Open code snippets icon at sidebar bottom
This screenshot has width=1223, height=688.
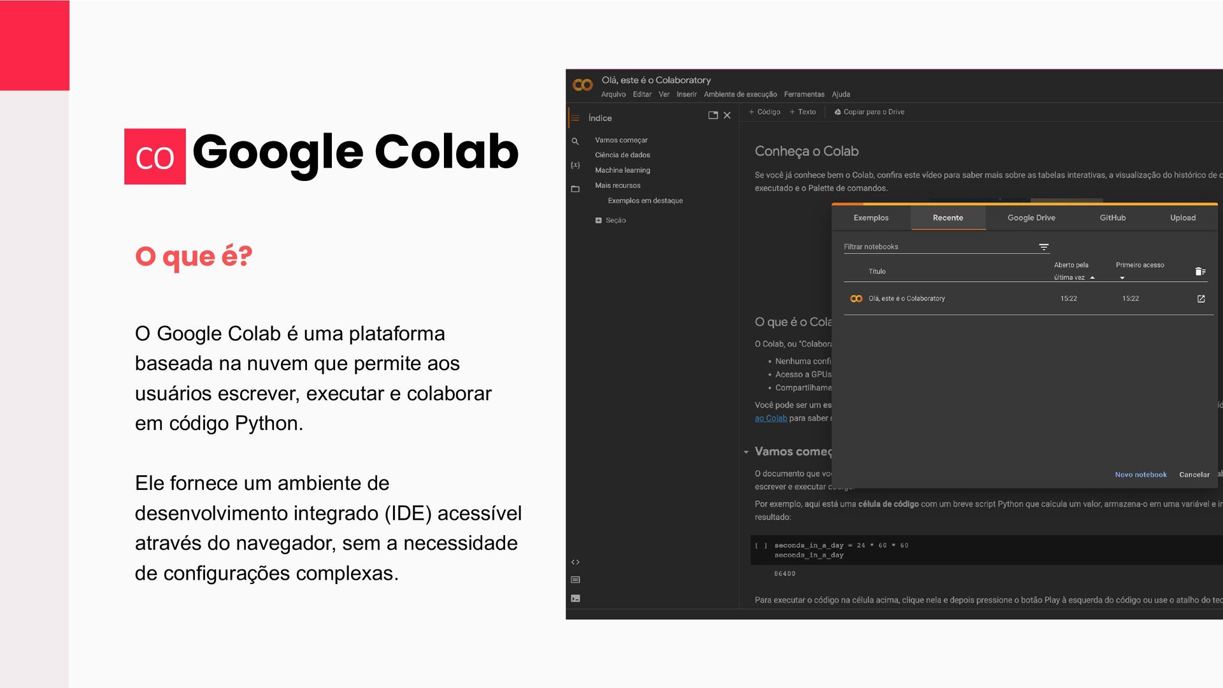[x=575, y=562]
